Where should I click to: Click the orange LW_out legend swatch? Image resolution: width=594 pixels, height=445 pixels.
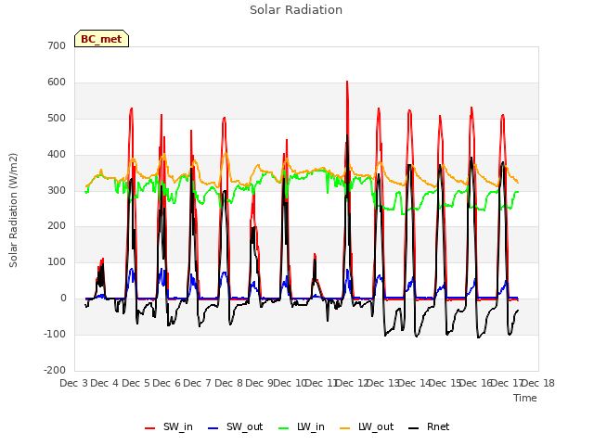[x=345, y=428]
